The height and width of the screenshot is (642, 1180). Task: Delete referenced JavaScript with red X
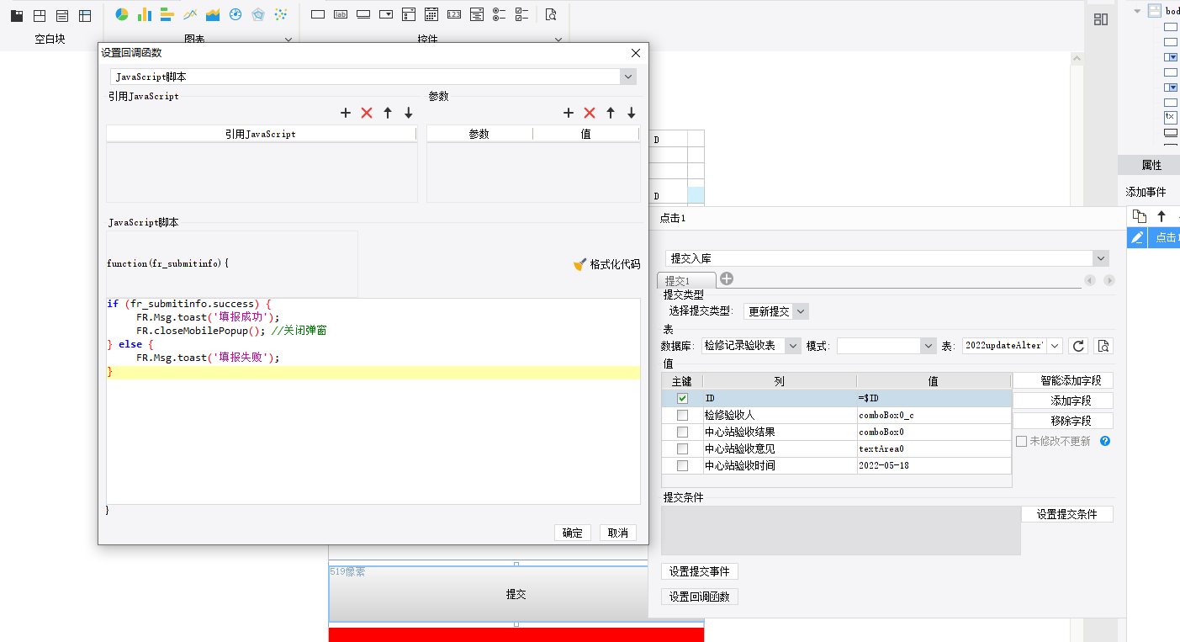[367, 113]
